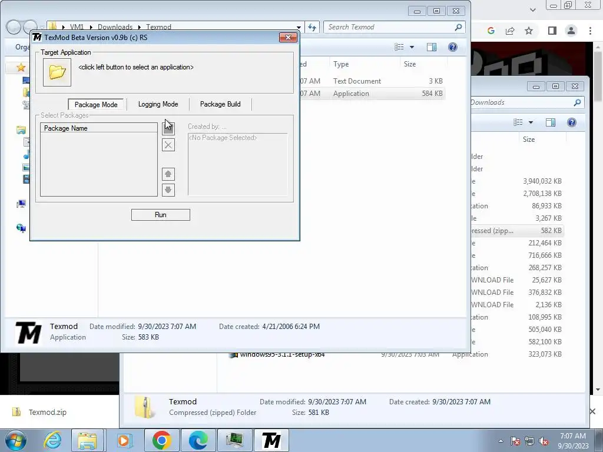Screen dimensions: 603x452
Task: Open clock showing 7:07 AM
Action: click(x=573, y=441)
